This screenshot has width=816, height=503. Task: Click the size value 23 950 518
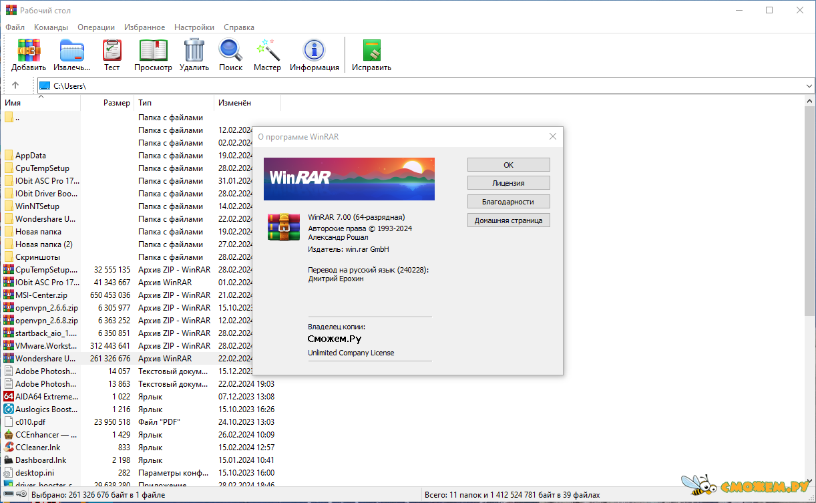coord(112,422)
